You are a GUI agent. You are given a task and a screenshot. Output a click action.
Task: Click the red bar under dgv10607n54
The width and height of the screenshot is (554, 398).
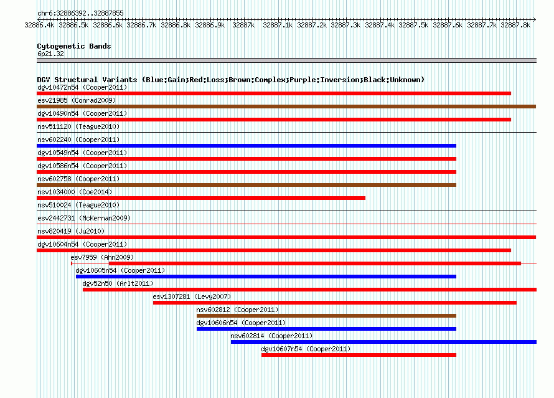359,355
